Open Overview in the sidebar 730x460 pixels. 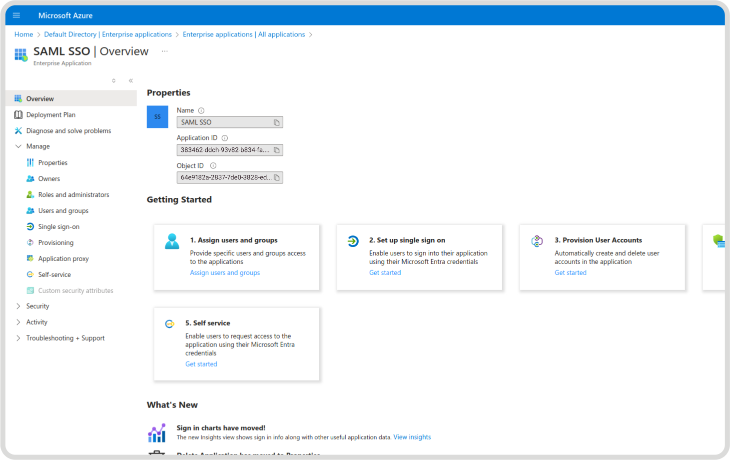click(71, 99)
